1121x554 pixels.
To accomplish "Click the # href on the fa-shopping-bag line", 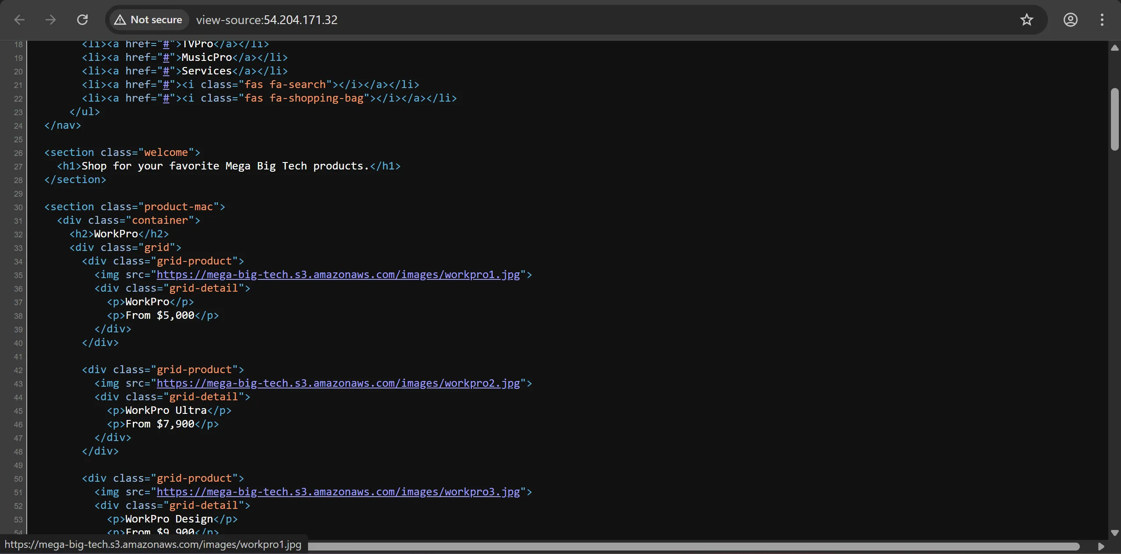I will coord(166,98).
